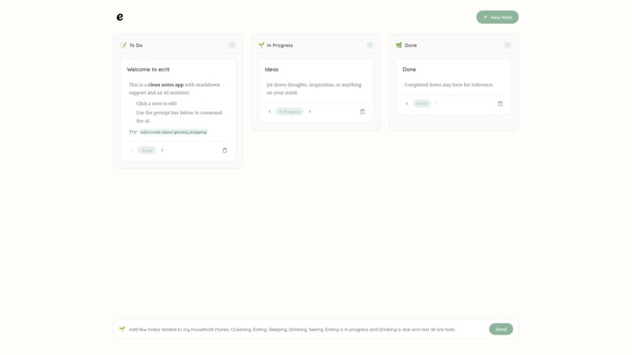Screen dimensions: 632x355
Task: Delete the Welcome to ecrit note
Action: 224,150
